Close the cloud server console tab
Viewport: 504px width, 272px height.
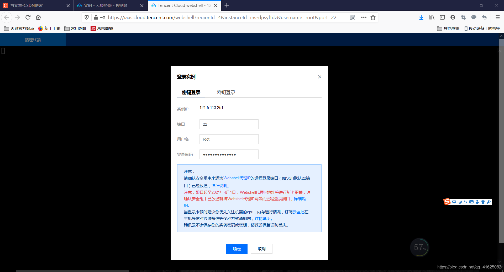142,5
